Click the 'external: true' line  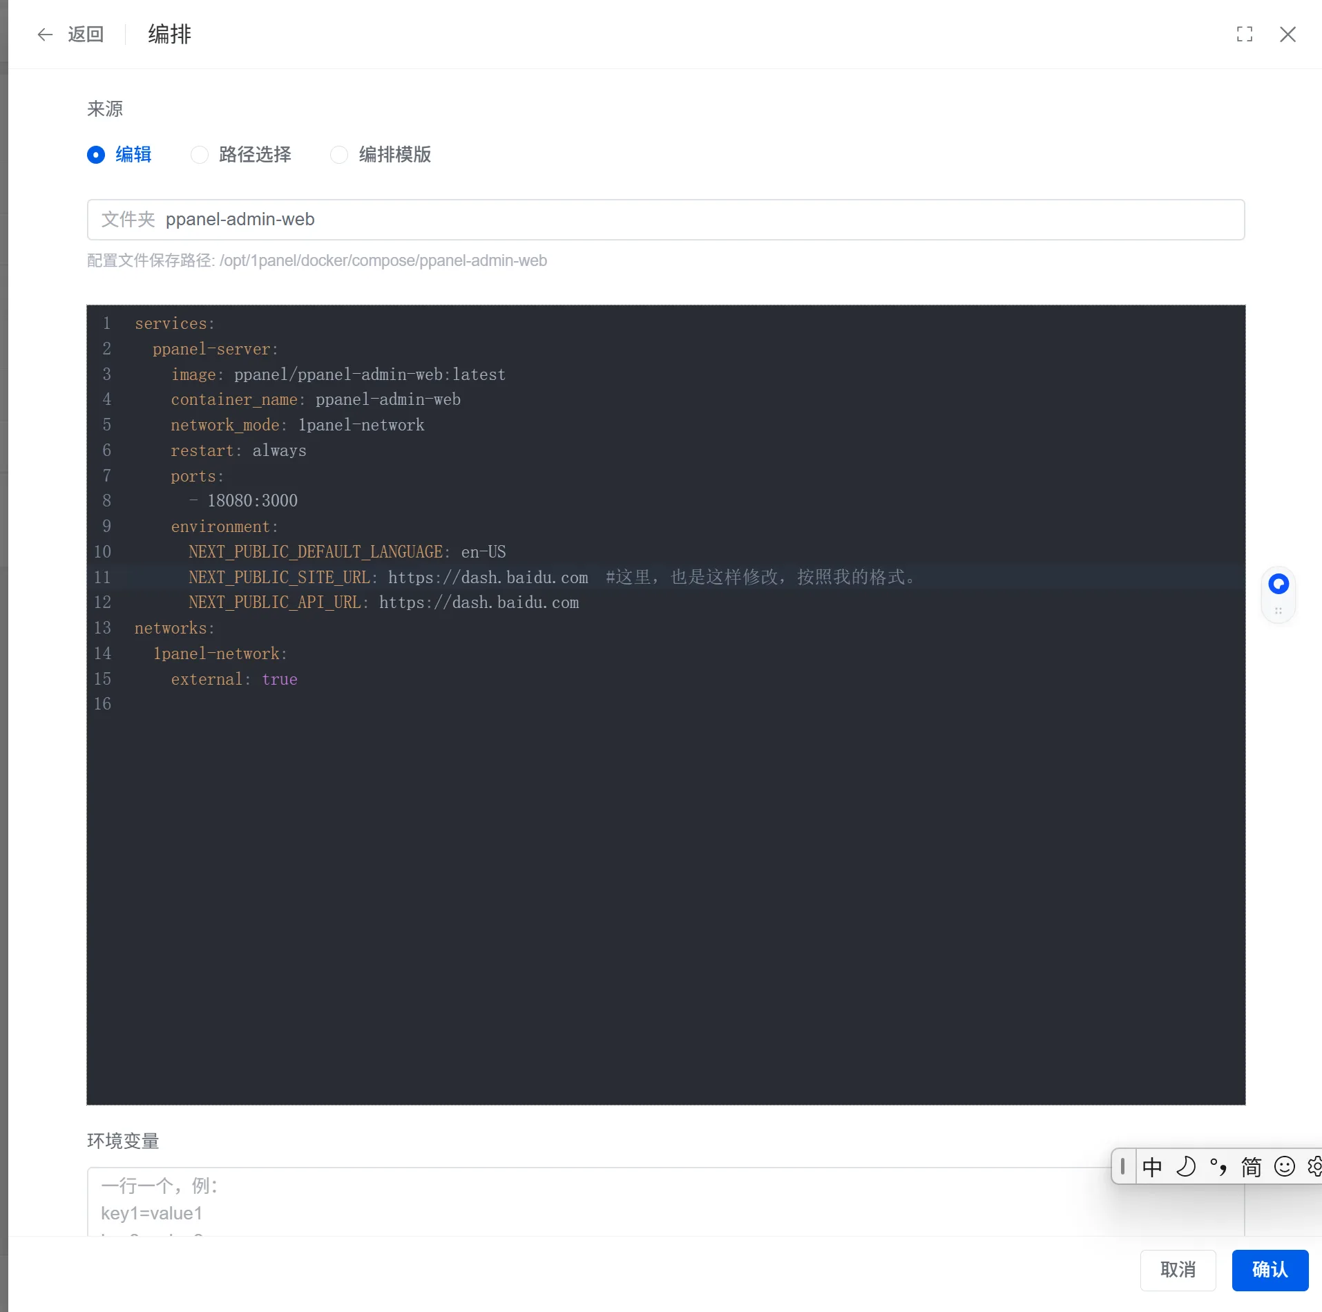[234, 679]
